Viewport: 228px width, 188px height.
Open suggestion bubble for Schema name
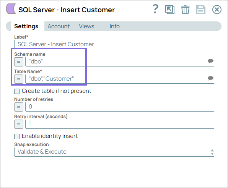point(210,61)
